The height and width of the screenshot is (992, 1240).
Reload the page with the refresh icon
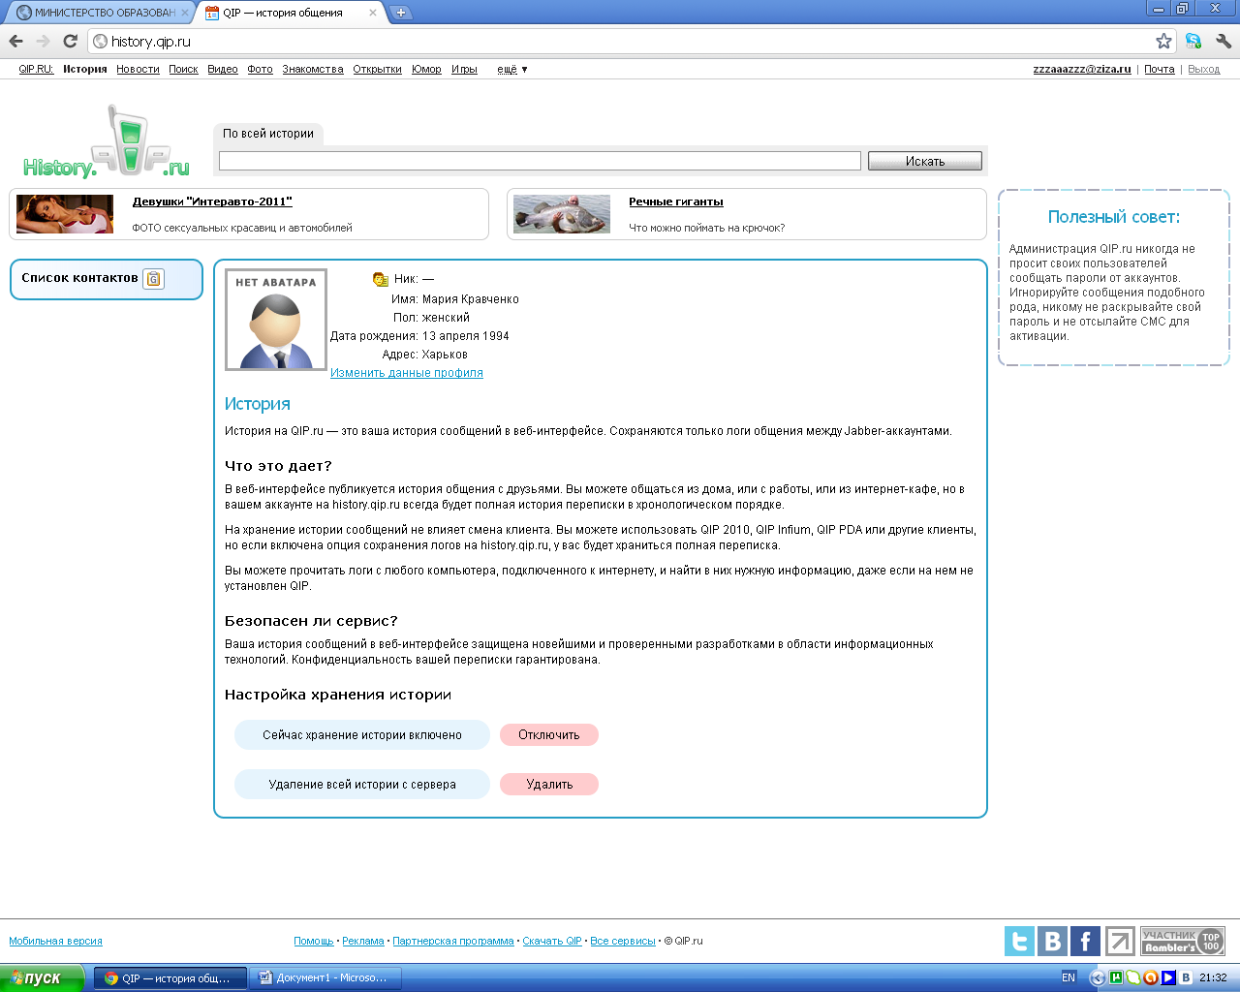tap(70, 41)
